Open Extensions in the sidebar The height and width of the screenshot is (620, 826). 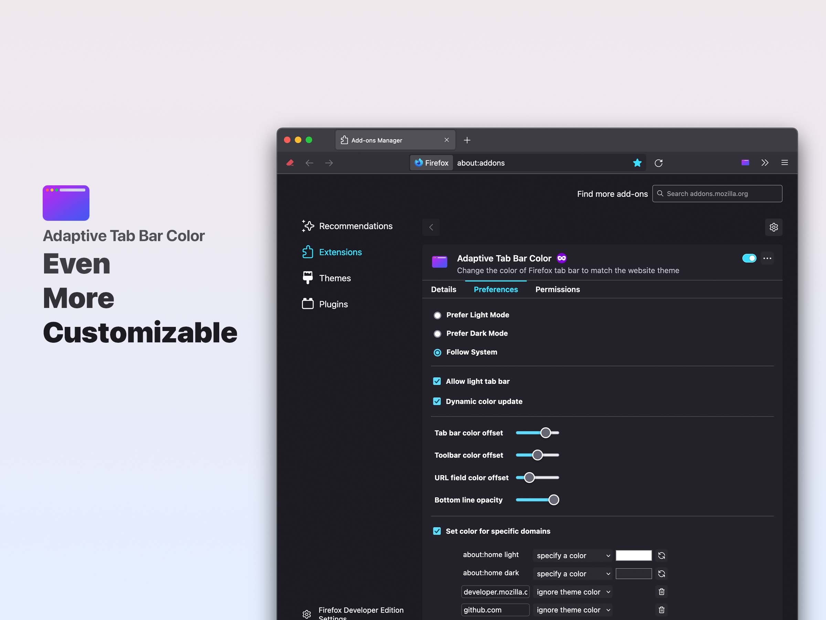click(x=331, y=252)
